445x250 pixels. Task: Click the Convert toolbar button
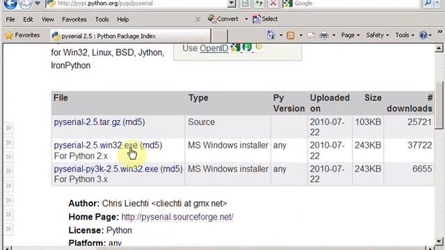[x=223, y=19]
